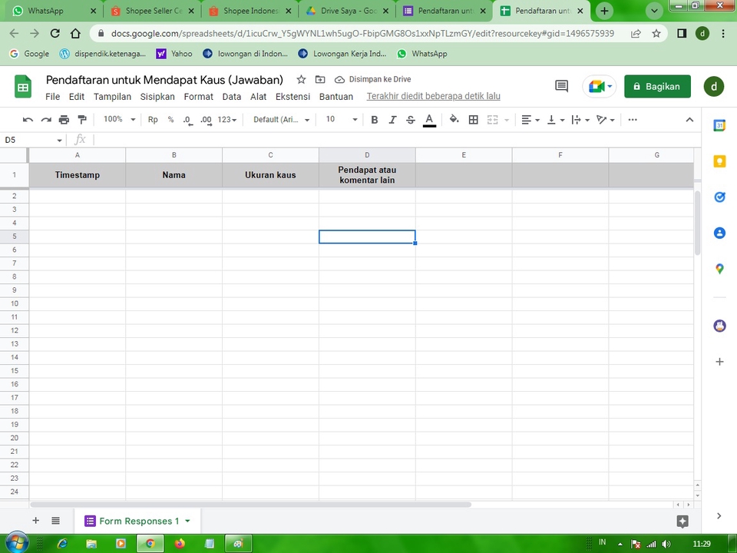Toggle bold formatting
The width and height of the screenshot is (737, 553).
[374, 119]
